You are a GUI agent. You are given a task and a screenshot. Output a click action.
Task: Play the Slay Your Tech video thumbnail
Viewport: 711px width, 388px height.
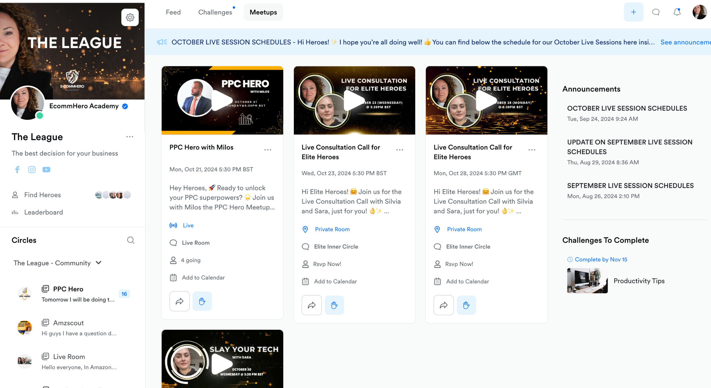click(222, 364)
